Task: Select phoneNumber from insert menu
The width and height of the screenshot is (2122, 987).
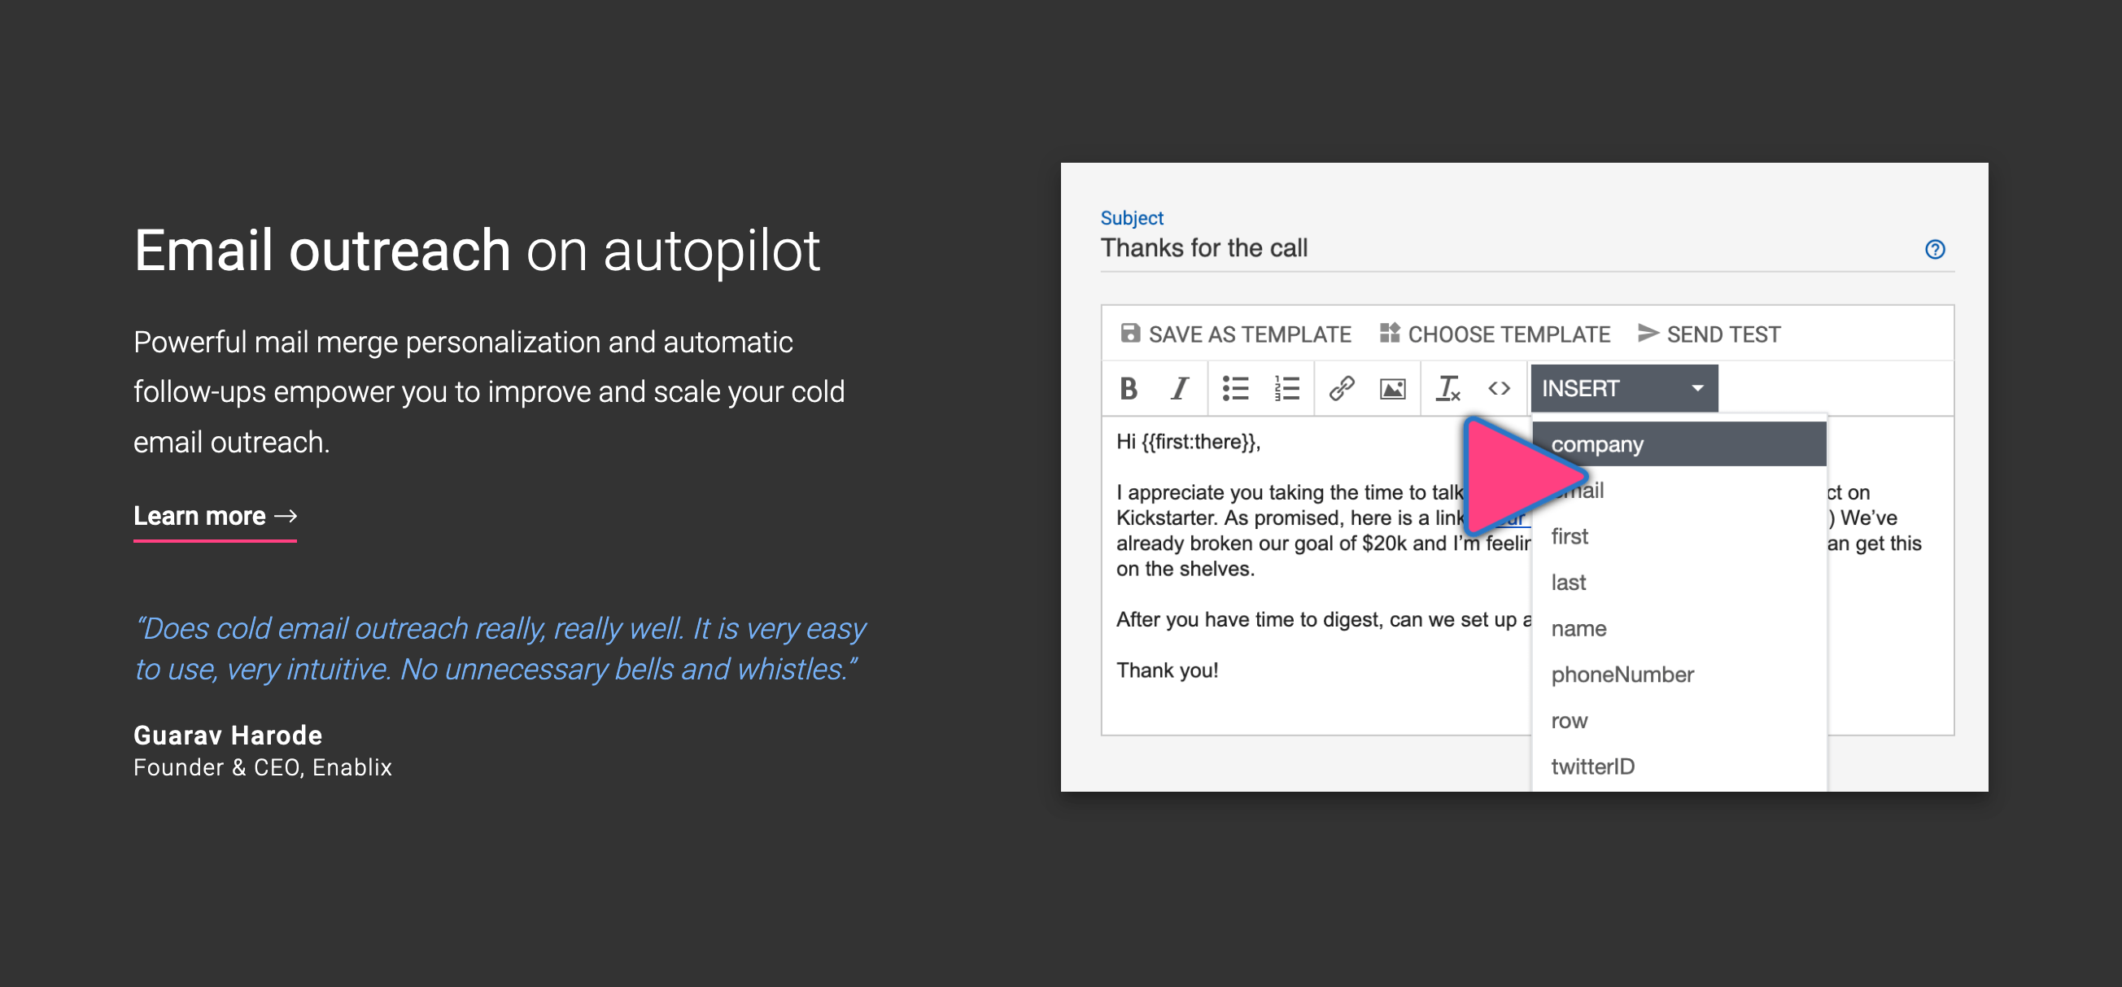Action: pyautogui.click(x=1679, y=675)
